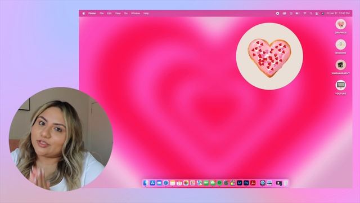The width and height of the screenshot is (360, 203).
Task: Open the Window menu
Action: [x=136, y=14]
